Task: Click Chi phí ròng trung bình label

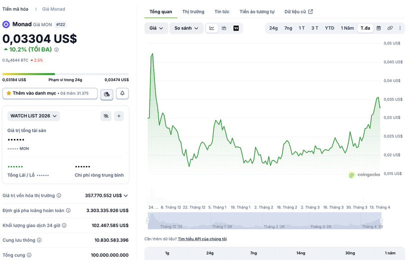Action: tap(99, 175)
